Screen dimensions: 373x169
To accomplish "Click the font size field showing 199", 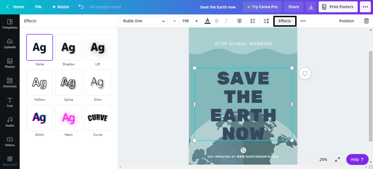I will pos(185,21).
